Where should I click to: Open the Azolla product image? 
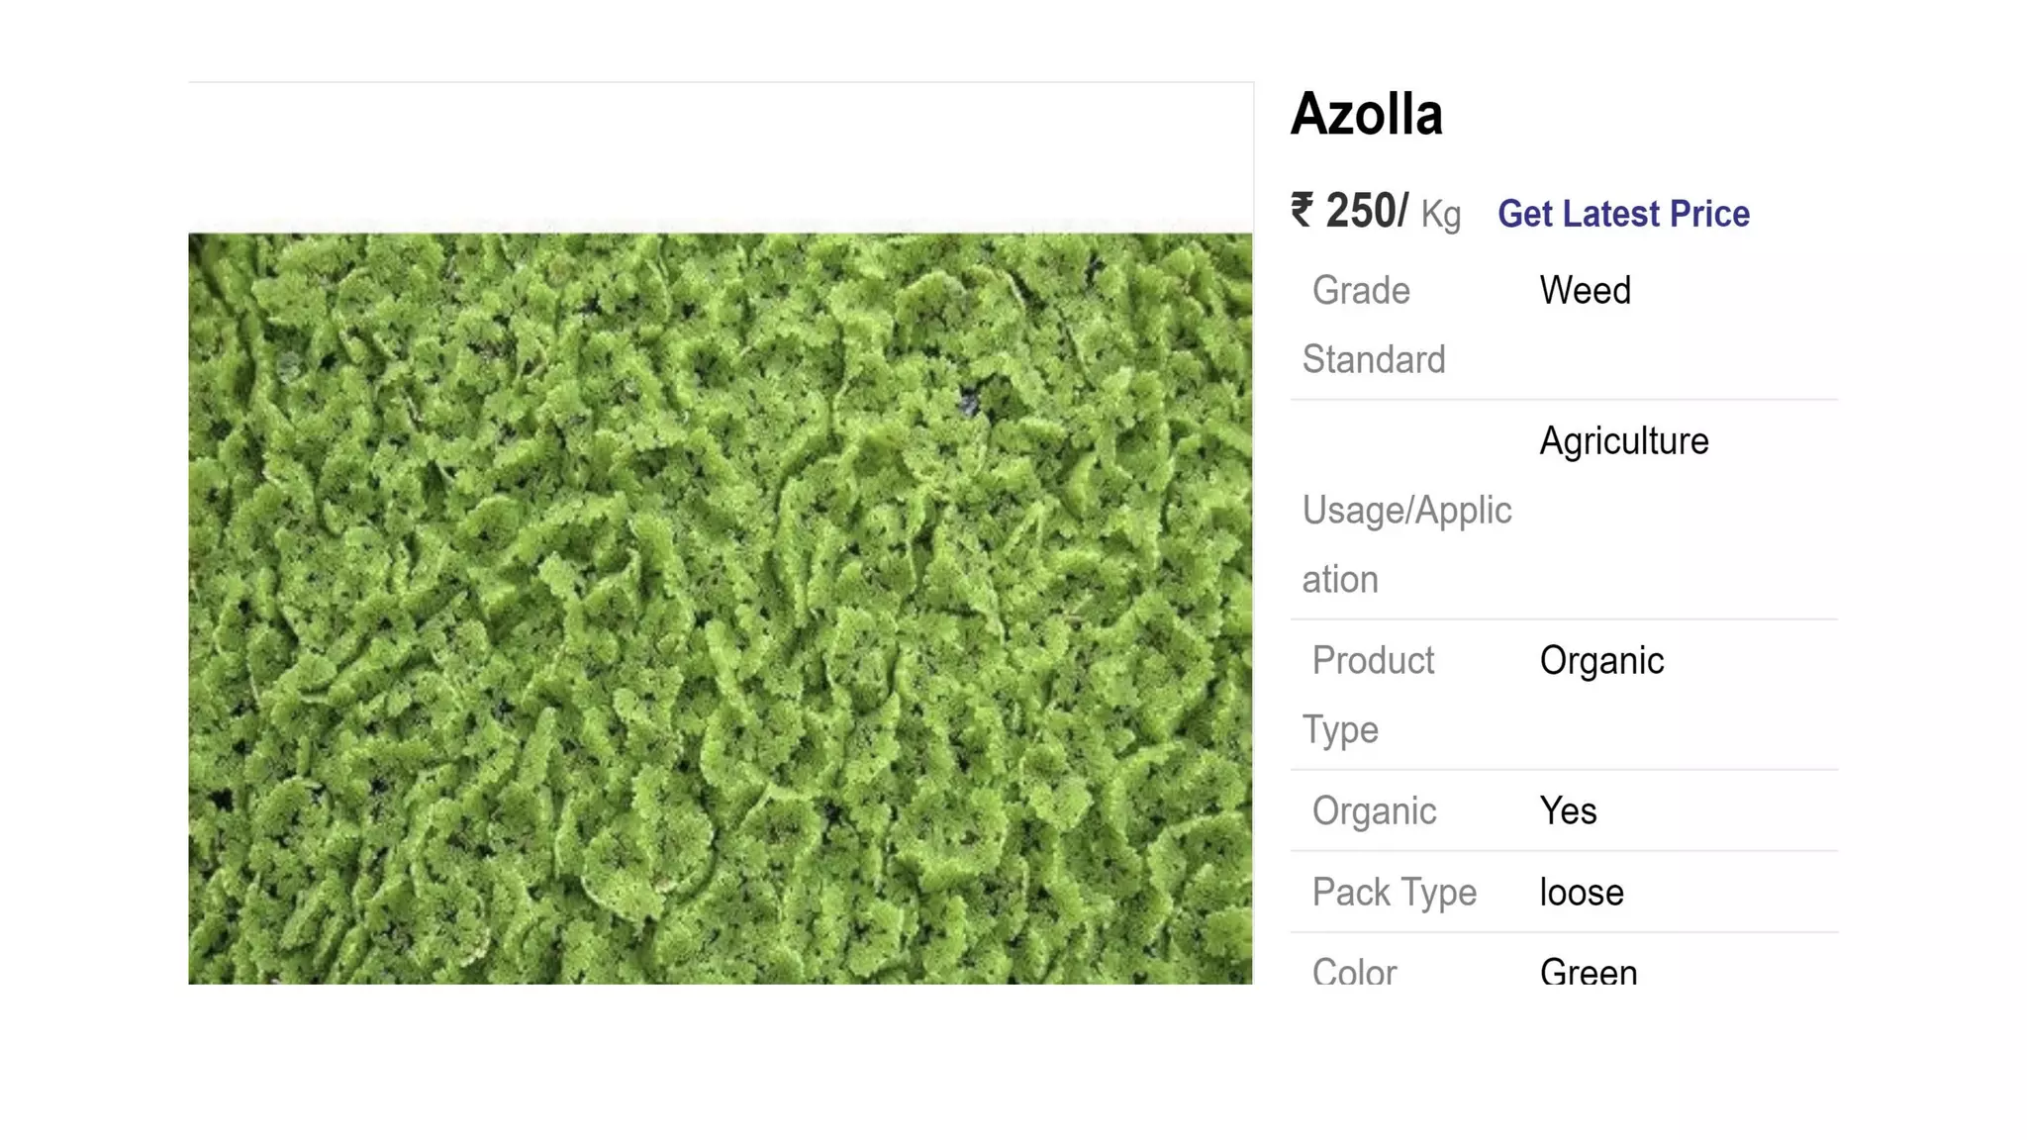pyautogui.click(x=720, y=608)
